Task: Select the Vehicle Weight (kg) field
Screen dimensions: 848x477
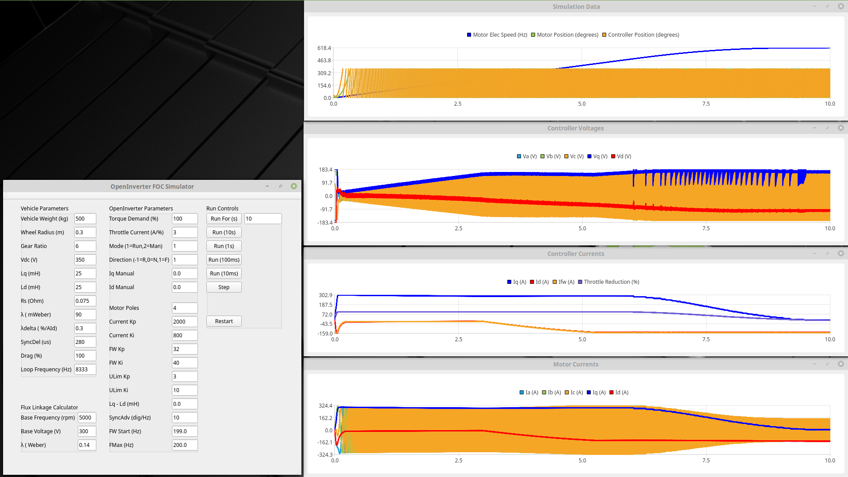Action: click(85, 219)
